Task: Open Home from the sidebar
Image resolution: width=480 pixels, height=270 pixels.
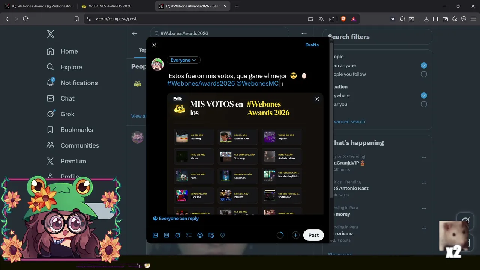Action: coord(62,51)
